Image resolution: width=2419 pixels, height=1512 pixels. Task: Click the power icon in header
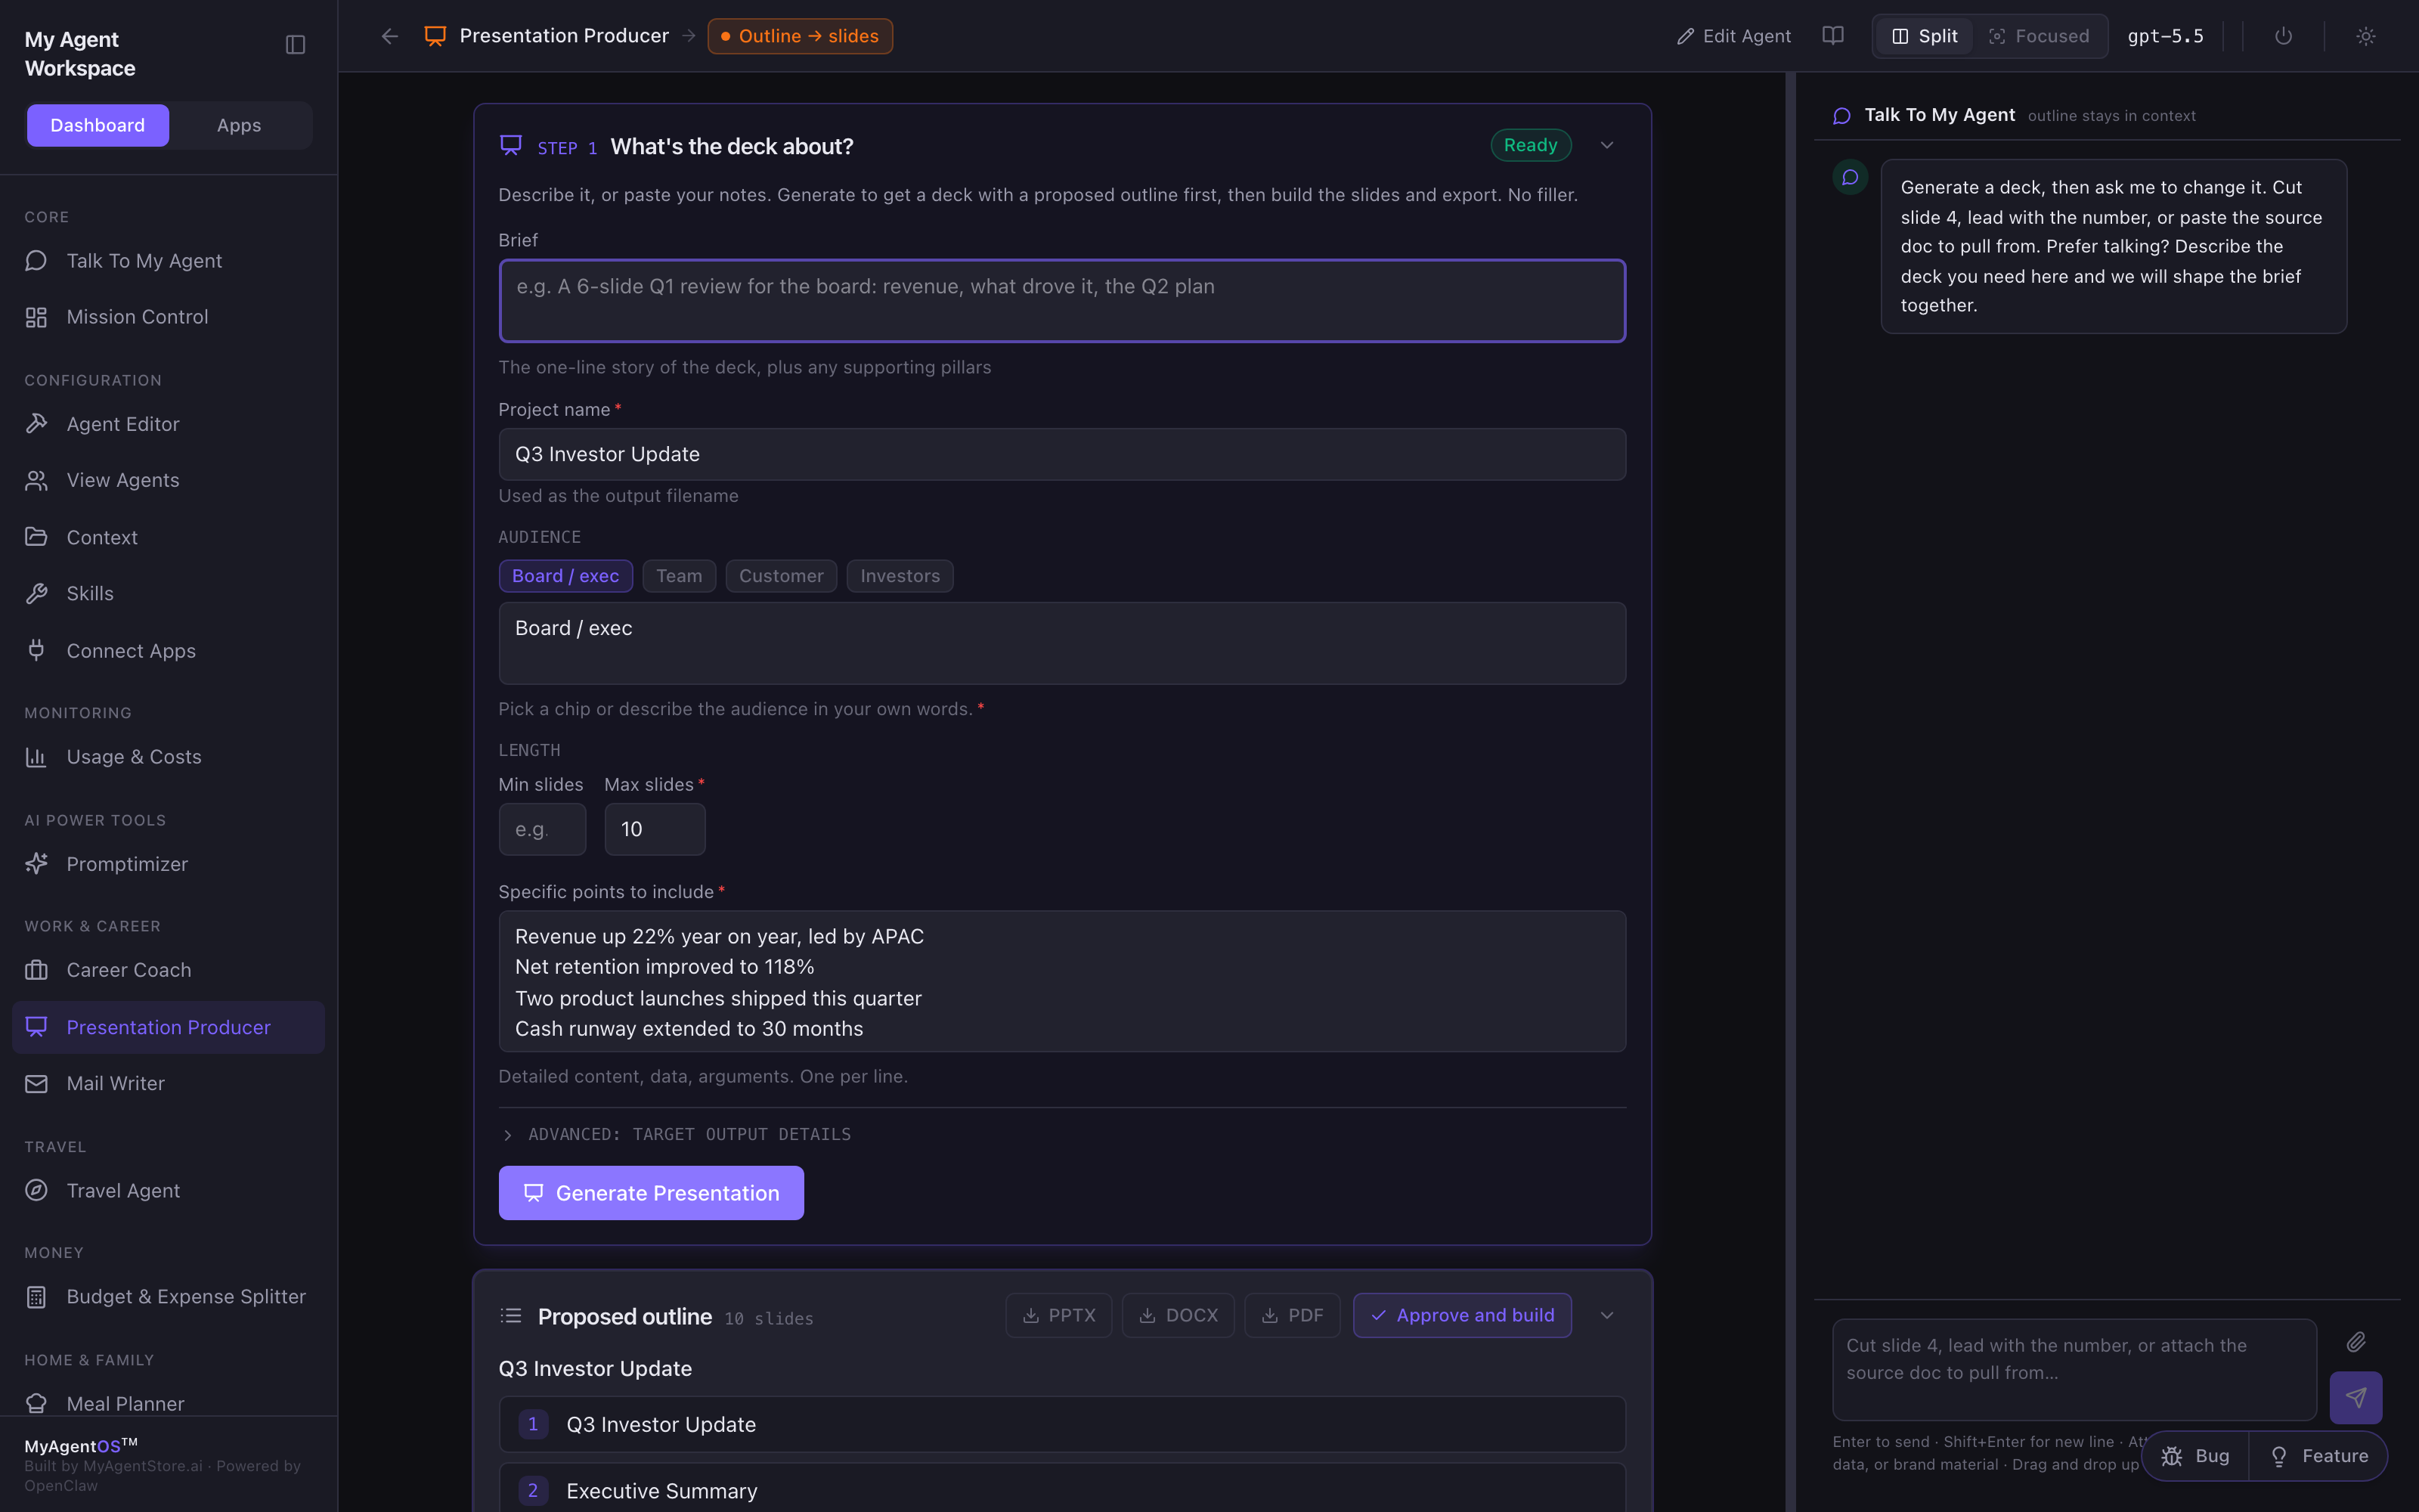2283,36
